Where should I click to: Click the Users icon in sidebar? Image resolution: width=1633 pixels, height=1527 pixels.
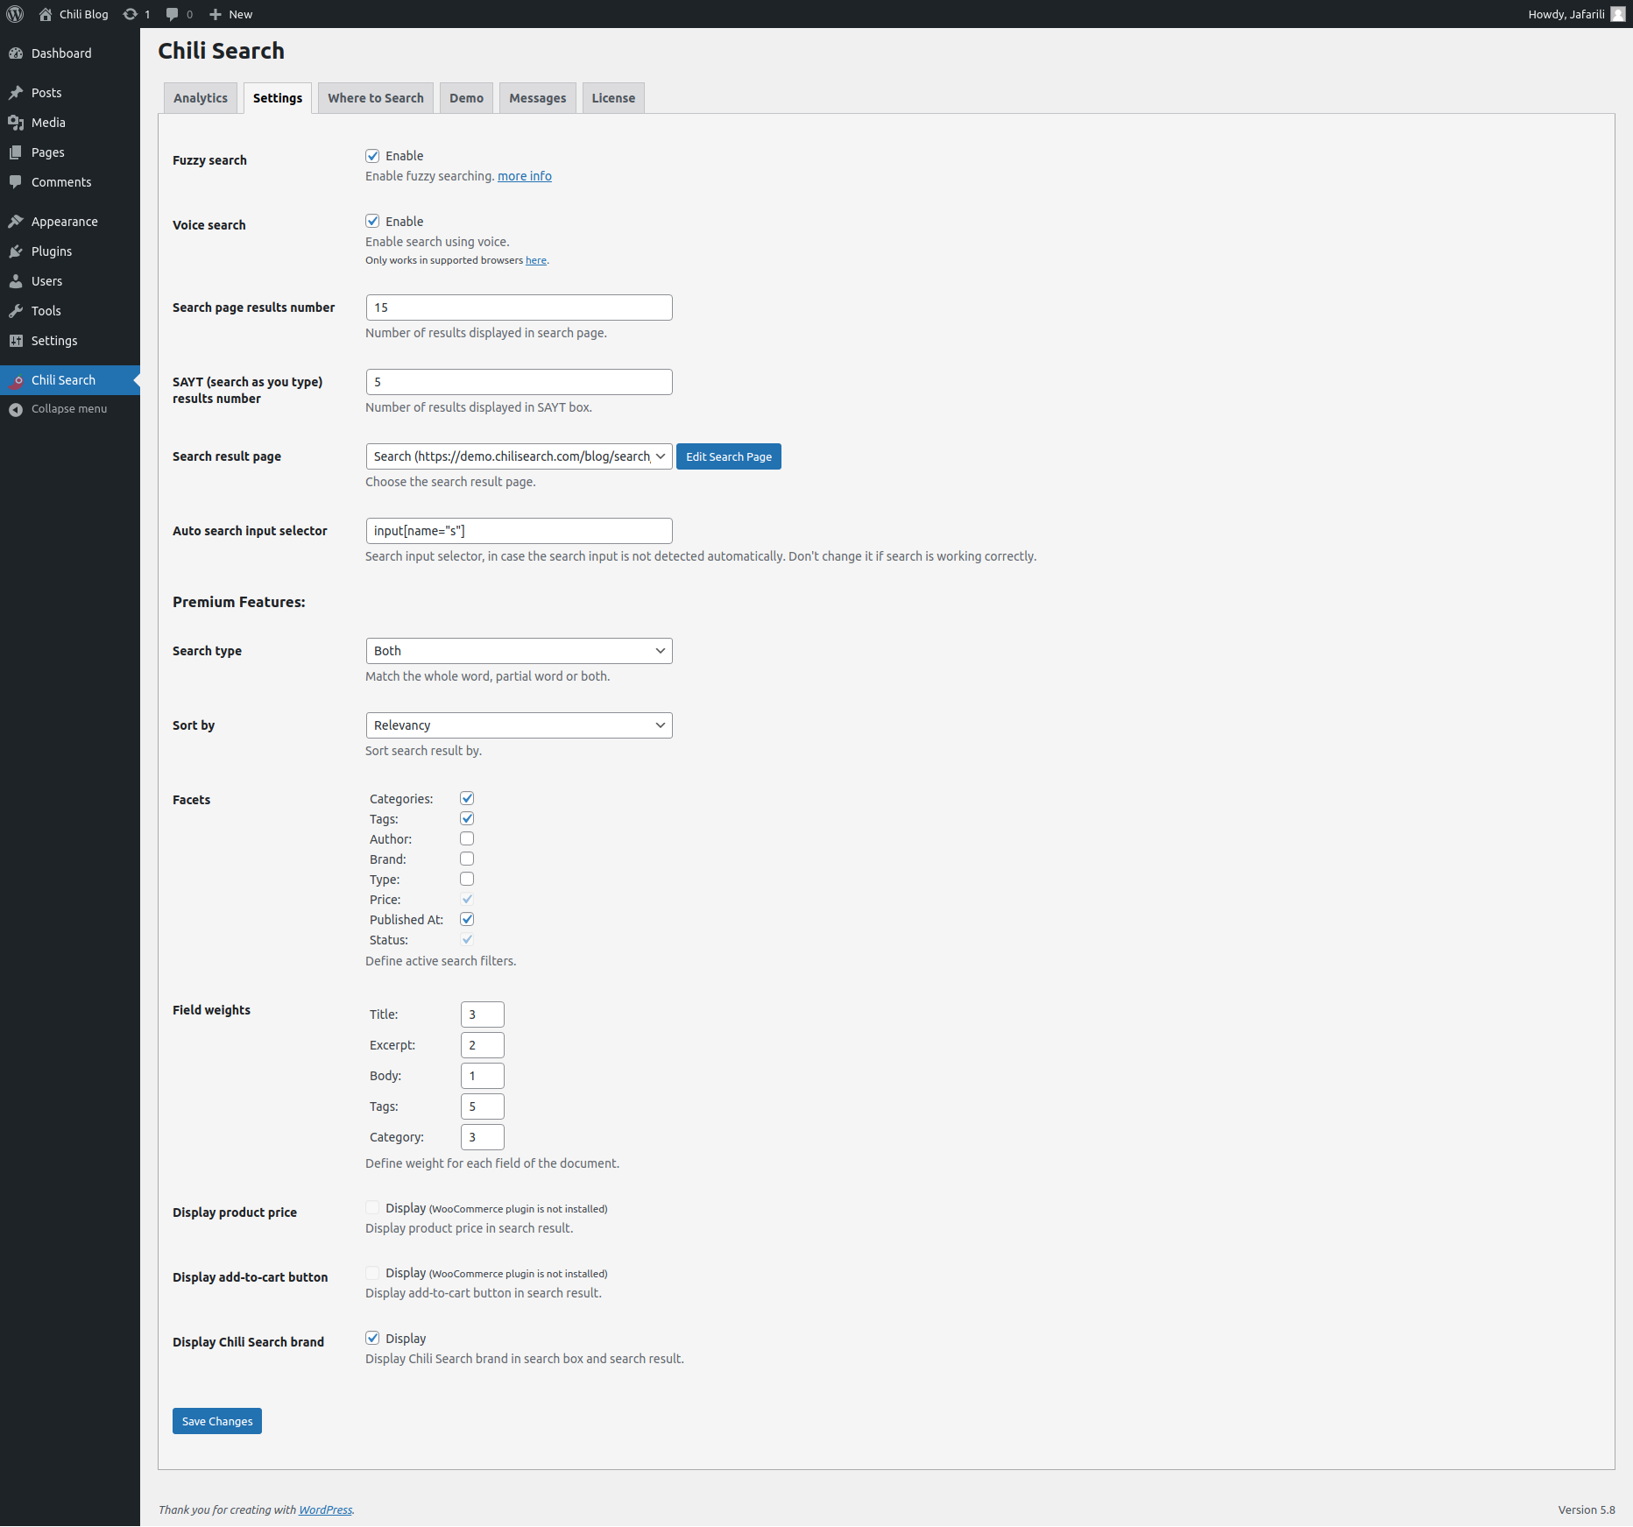[x=16, y=281]
